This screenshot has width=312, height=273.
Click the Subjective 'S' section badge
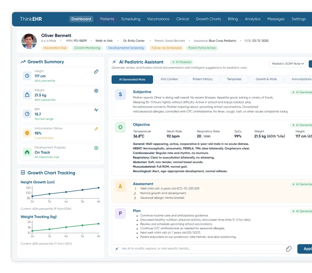click(120, 94)
